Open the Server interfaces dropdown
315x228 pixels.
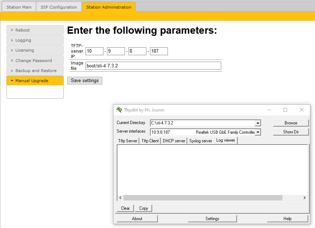click(258, 132)
